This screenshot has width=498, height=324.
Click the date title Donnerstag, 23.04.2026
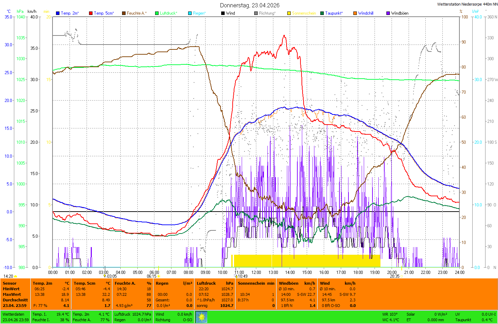pyautogui.click(x=250, y=5)
